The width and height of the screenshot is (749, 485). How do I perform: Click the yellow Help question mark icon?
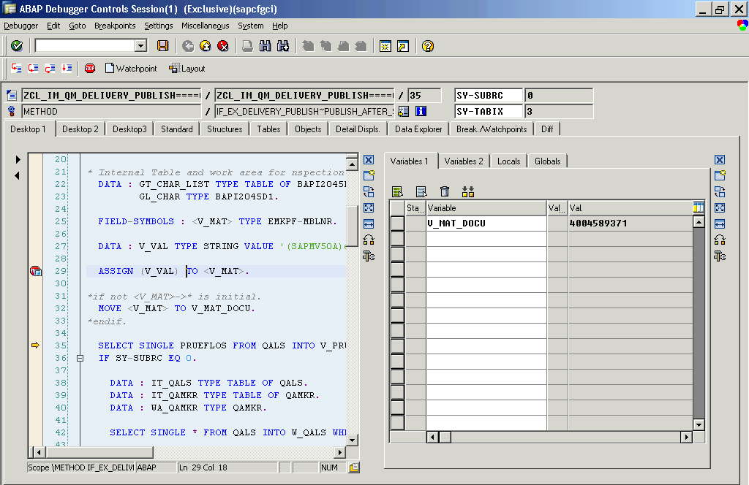coord(428,46)
